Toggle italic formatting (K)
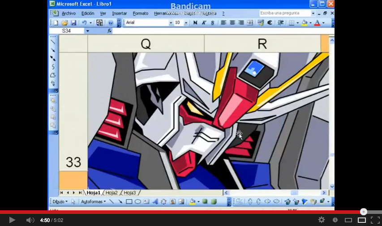Viewport: 382px width, 226px height. point(204,22)
